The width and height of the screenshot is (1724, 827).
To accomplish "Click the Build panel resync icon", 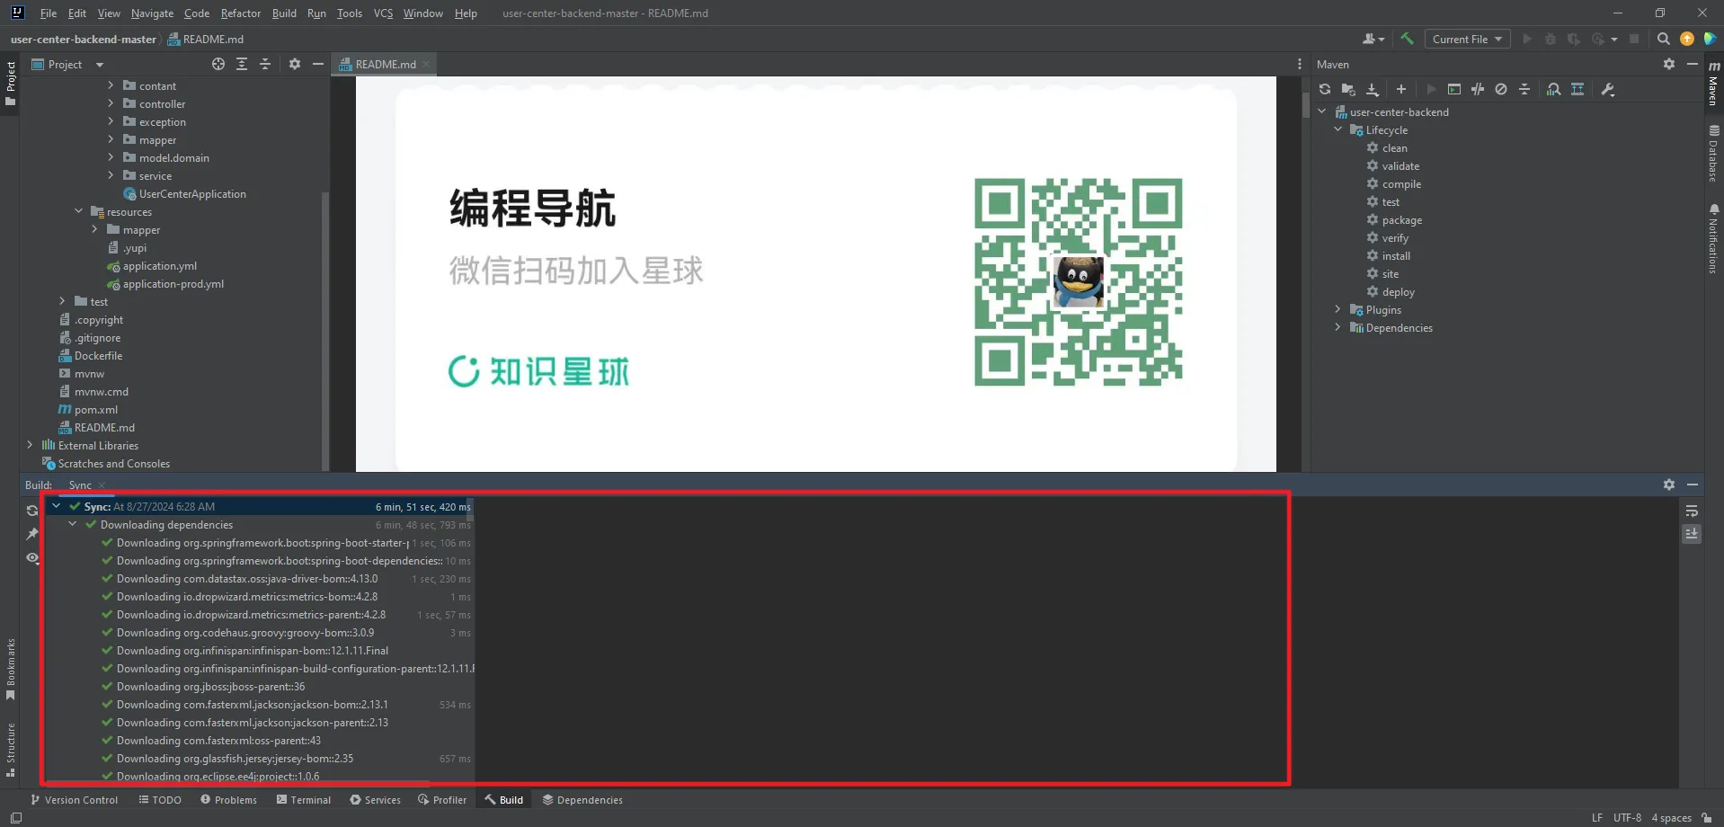I will [32, 511].
